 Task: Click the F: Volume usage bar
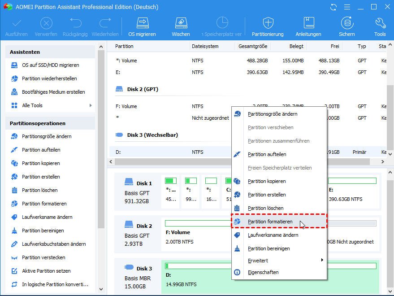tap(197, 223)
